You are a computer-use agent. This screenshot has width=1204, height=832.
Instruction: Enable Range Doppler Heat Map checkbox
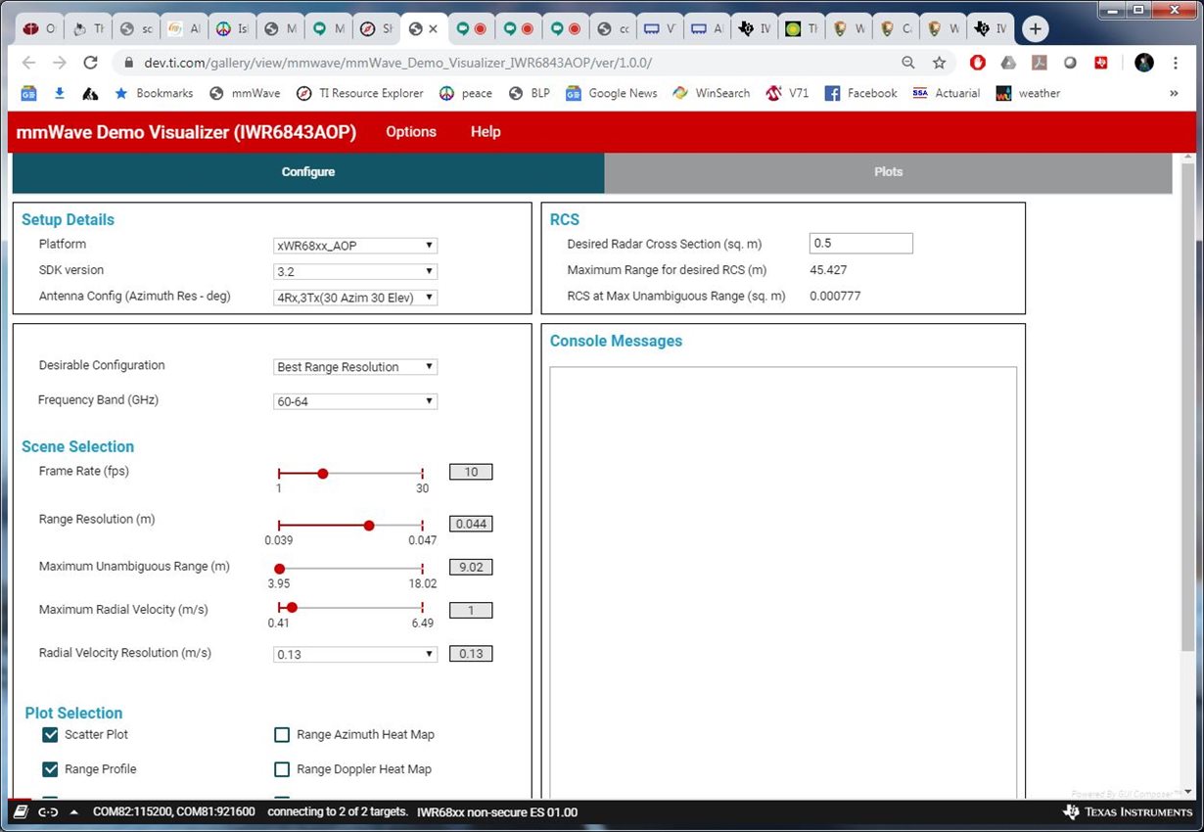[282, 768]
